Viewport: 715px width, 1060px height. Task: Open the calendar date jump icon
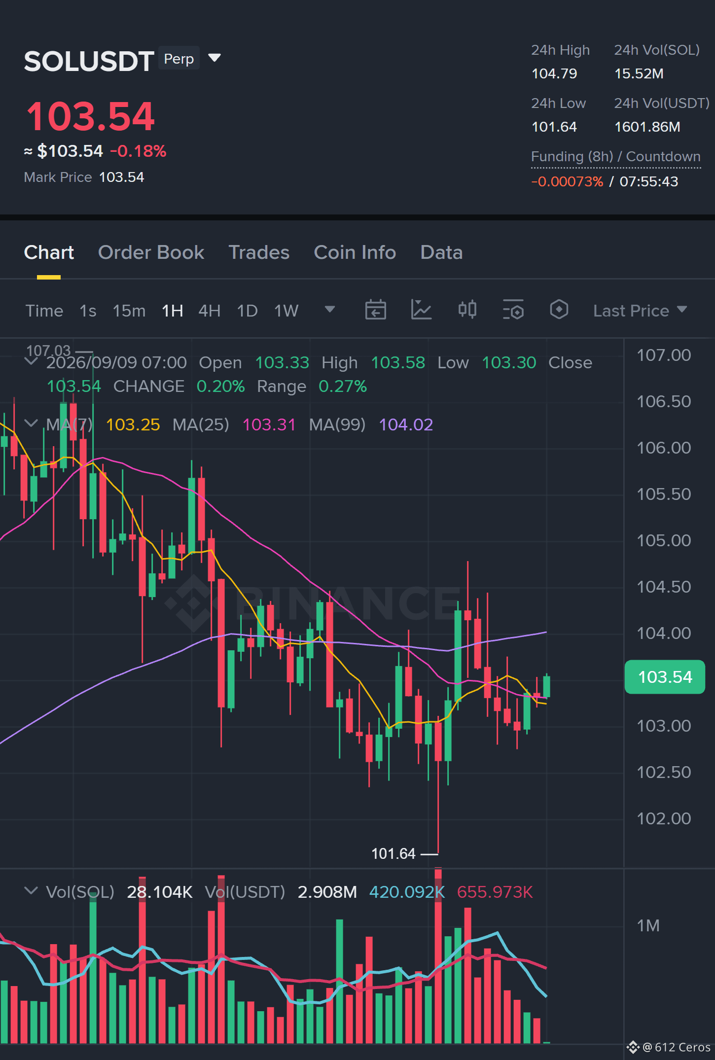[x=375, y=310]
